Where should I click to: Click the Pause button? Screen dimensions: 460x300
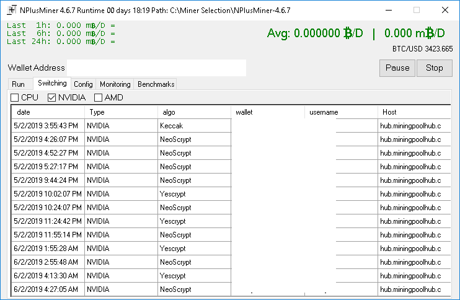(x=397, y=68)
